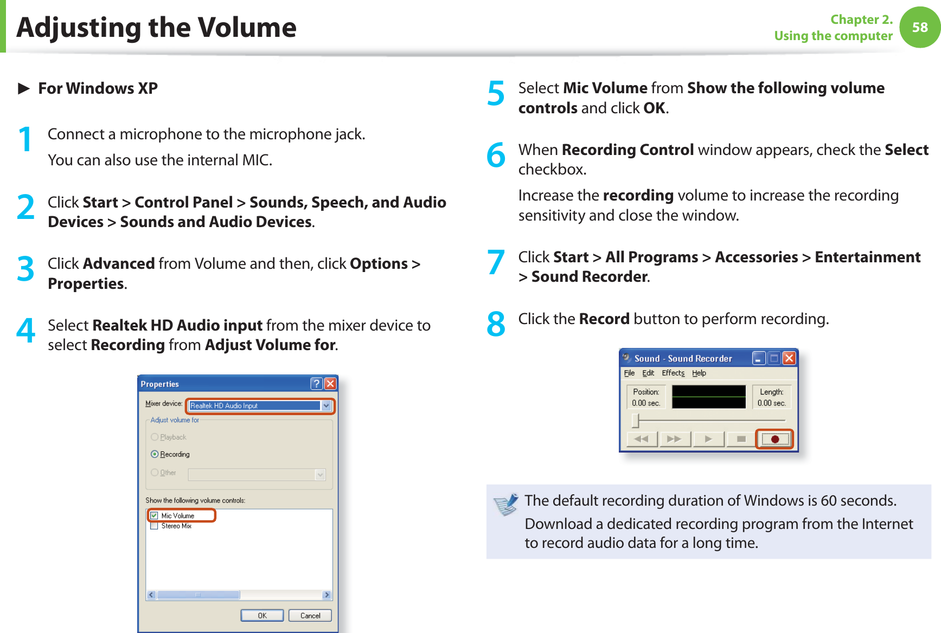Click the Help question icon in Properties
Screen dimensions: 941x633
pyautogui.click(x=317, y=384)
